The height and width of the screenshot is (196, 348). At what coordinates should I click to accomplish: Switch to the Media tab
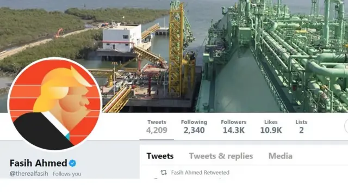coord(281,156)
